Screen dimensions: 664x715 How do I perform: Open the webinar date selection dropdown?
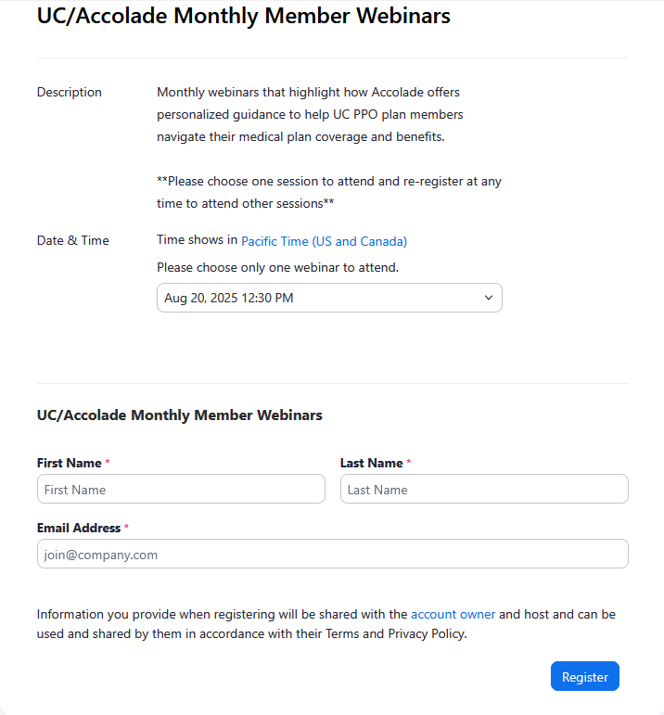point(329,298)
